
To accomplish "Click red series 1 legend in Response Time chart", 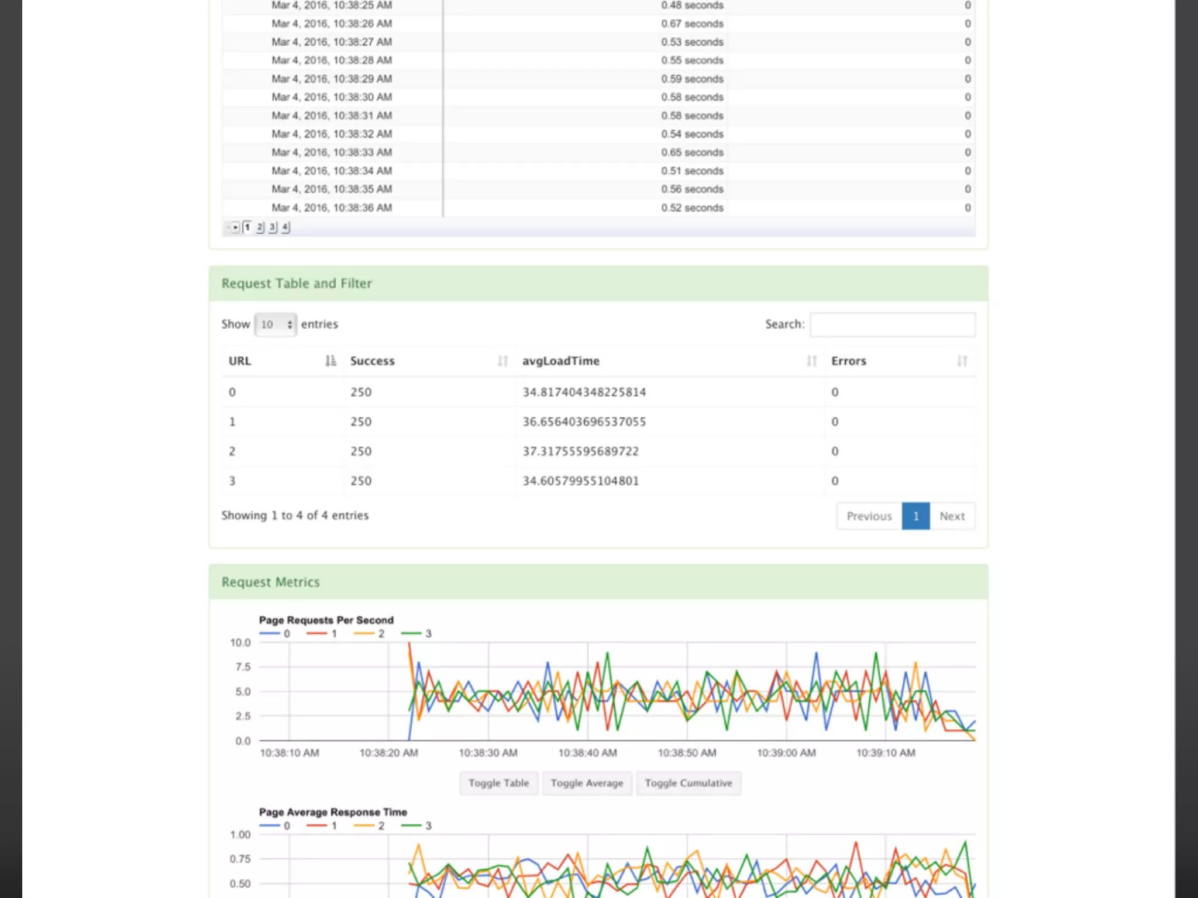I will click(322, 826).
